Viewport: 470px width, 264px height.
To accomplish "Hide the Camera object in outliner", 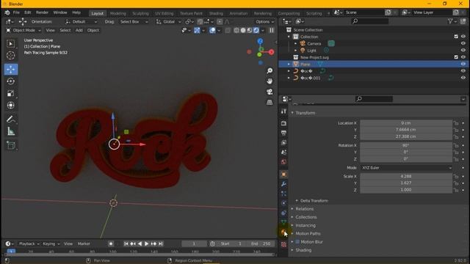I will pos(463,43).
